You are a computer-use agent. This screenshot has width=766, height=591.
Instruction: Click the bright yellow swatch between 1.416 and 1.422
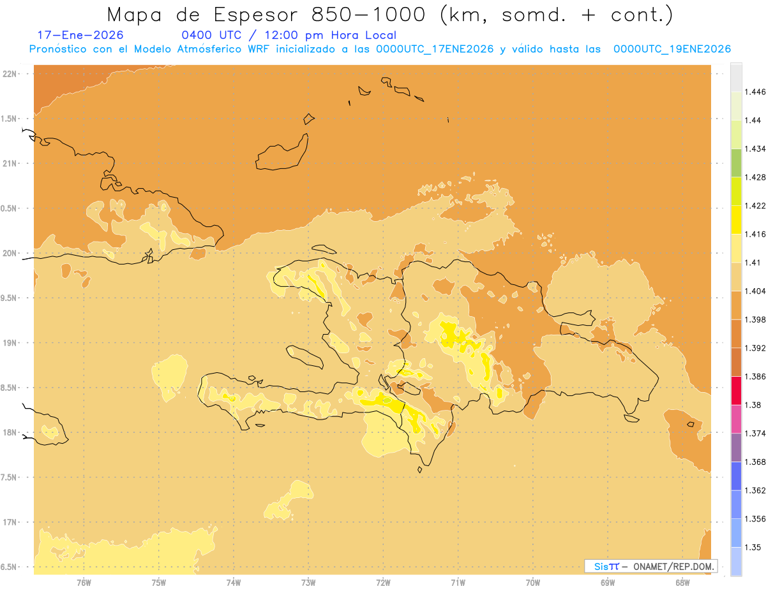point(736,219)
